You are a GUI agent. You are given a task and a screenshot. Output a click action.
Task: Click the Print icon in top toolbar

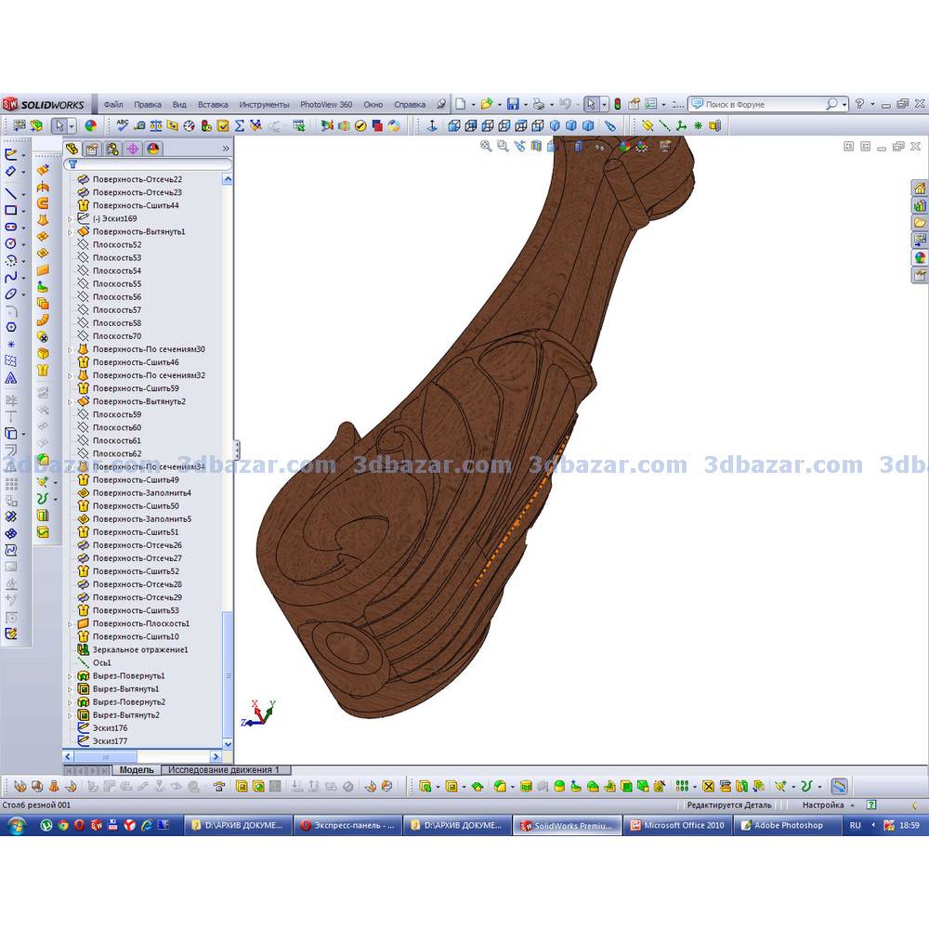pos(539,104)
